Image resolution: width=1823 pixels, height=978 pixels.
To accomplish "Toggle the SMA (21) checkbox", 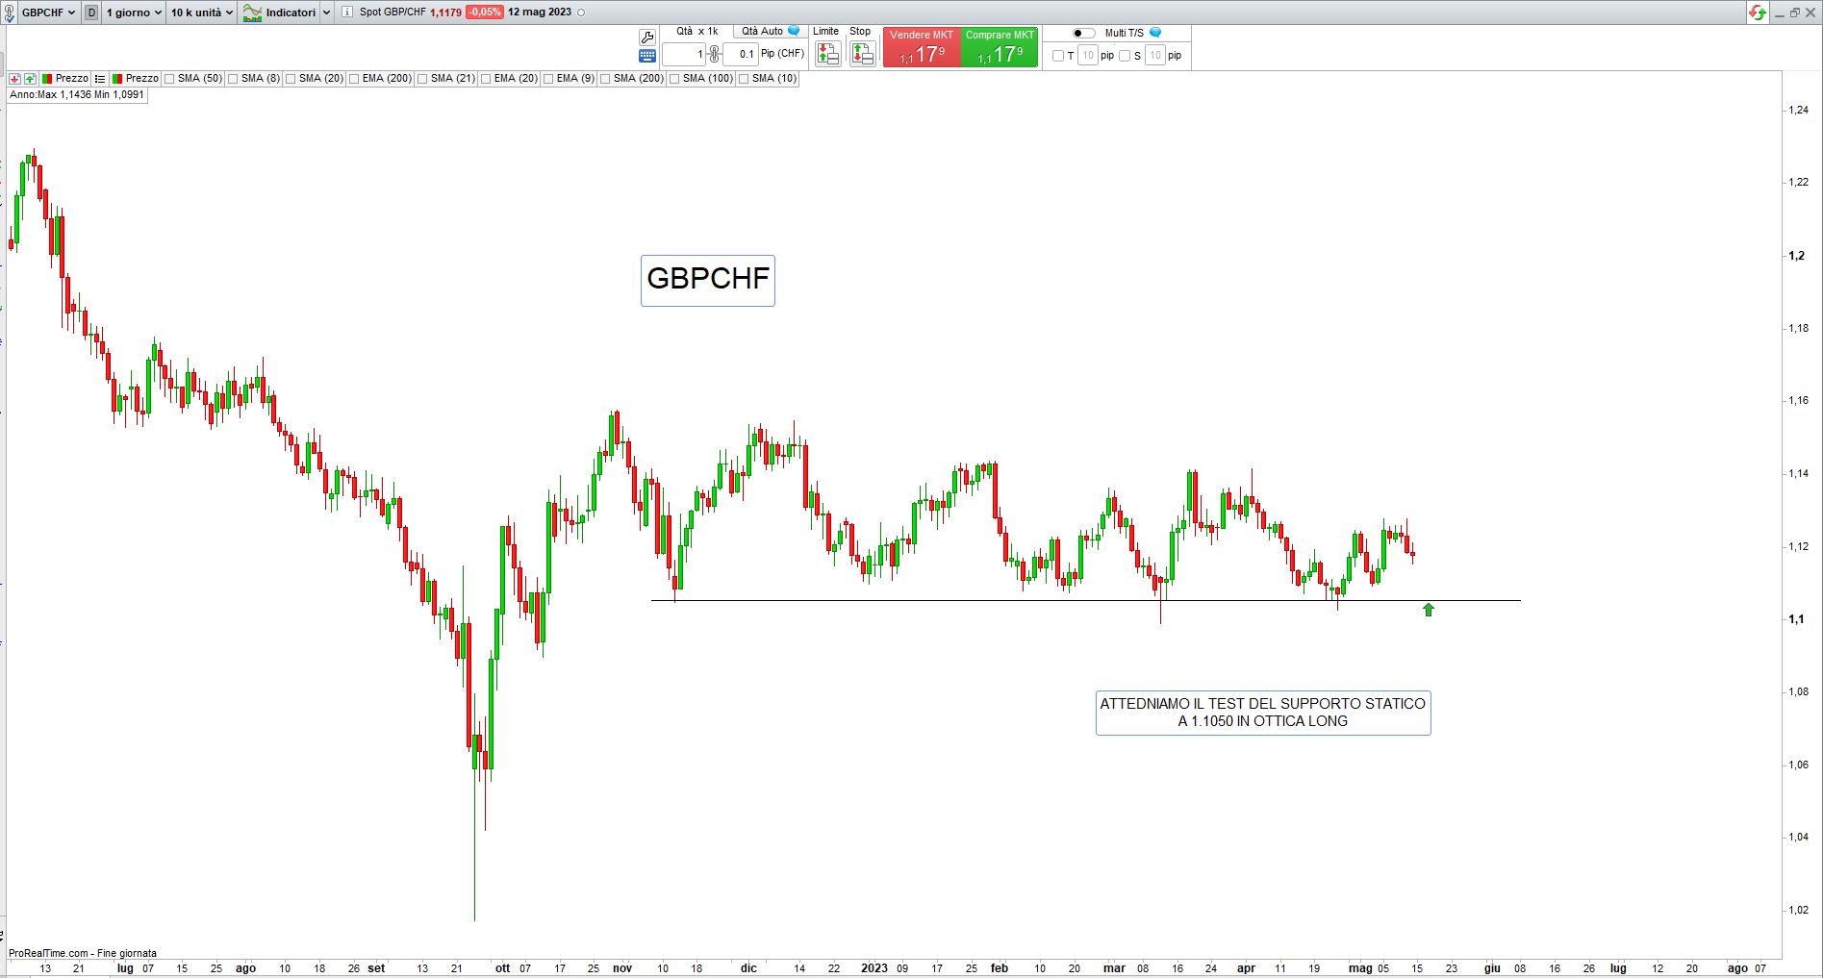I will click(422, 79).
